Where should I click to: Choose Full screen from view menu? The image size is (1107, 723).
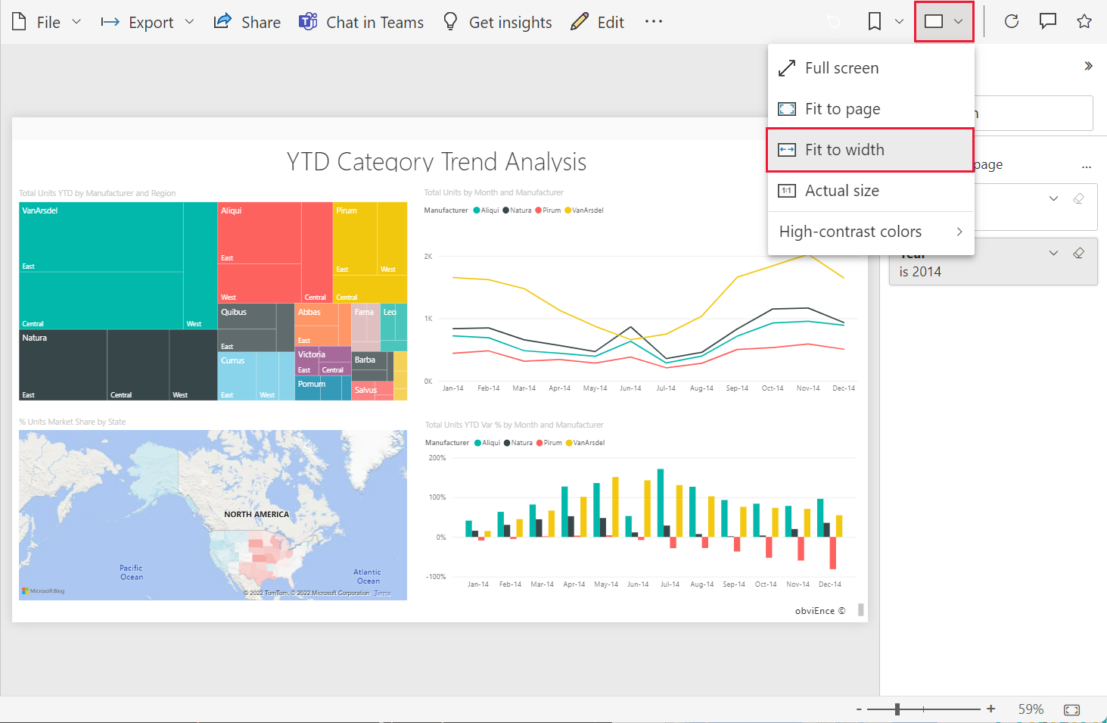[841, 68]
